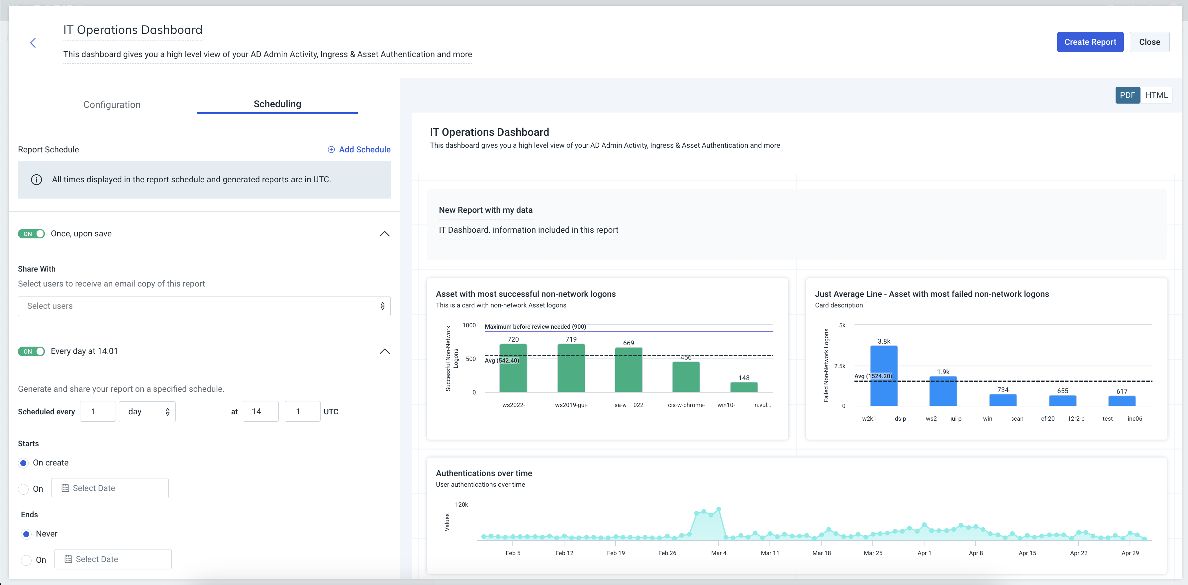The width and height of the screenshot is (1188, 585).
Task: Click calendar icon in Starts date field
Action: coord(65,488)
